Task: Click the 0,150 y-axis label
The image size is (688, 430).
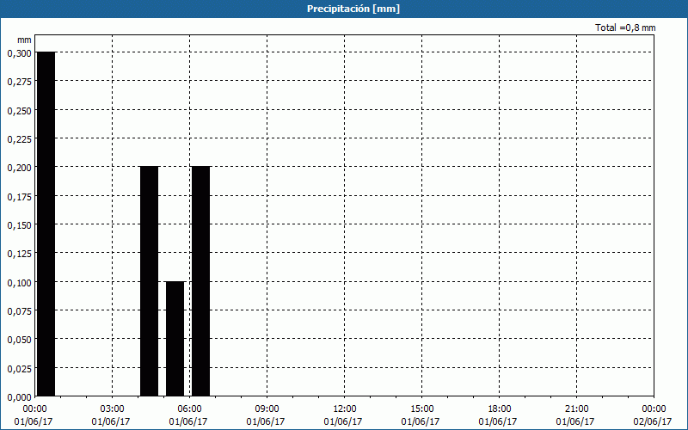Action: click(x=19, y=225)
